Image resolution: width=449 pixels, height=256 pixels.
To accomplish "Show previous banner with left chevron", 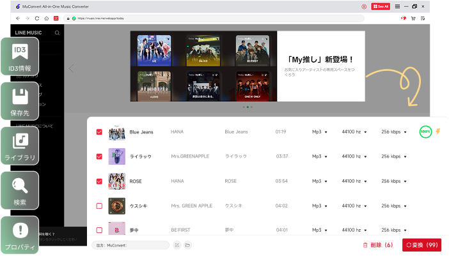I will [71, 68].
